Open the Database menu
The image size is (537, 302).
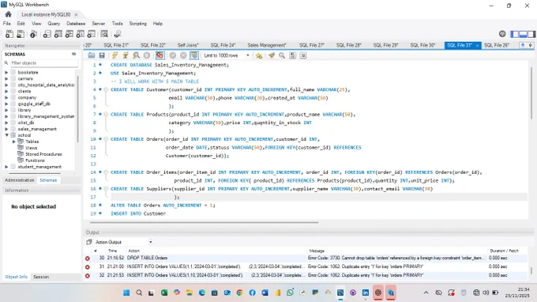(76, 24)
